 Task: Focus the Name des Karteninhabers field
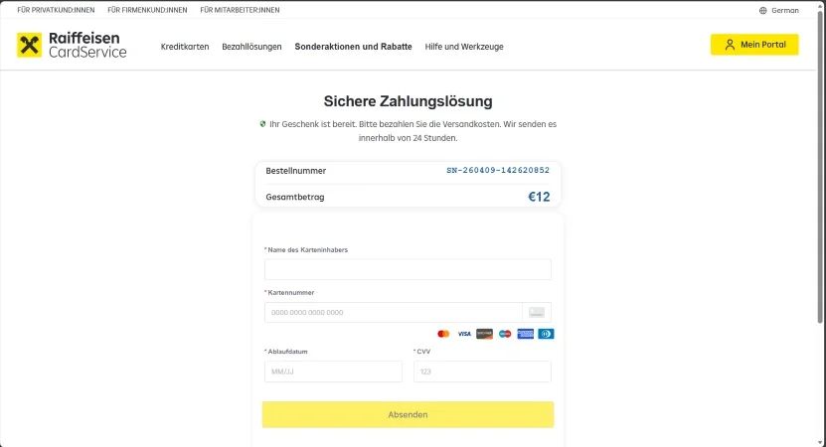pyautogui.click(x=408, y=269)
